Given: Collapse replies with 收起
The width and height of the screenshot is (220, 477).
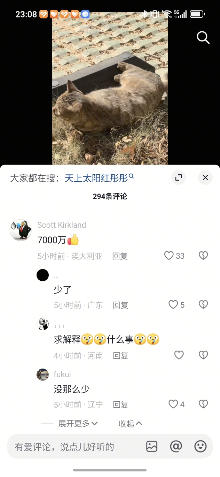Looking at the screenshot, I should tap(131, 424).
